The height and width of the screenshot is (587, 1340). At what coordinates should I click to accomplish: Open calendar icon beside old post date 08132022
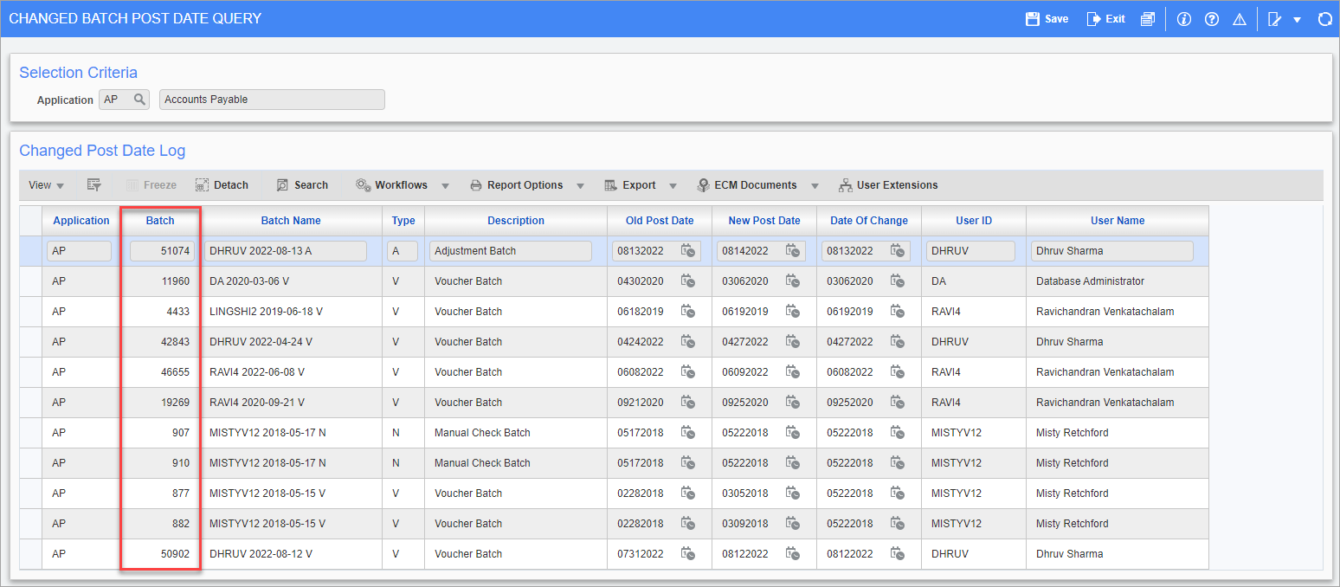688,251
